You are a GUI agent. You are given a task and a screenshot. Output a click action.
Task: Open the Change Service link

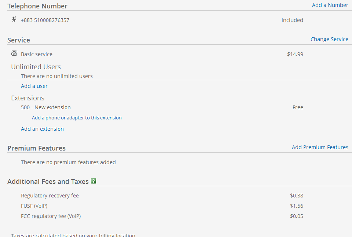click(329, 39)
